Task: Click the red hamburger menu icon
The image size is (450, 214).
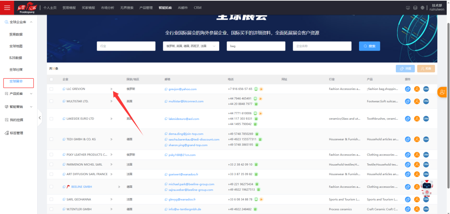Action: (7, 8)
